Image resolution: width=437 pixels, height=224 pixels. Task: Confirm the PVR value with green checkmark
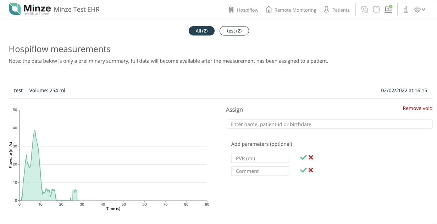(x=303, y=158)
